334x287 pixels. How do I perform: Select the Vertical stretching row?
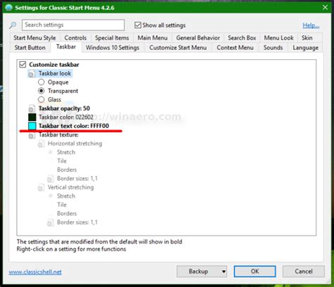(70, 187)
